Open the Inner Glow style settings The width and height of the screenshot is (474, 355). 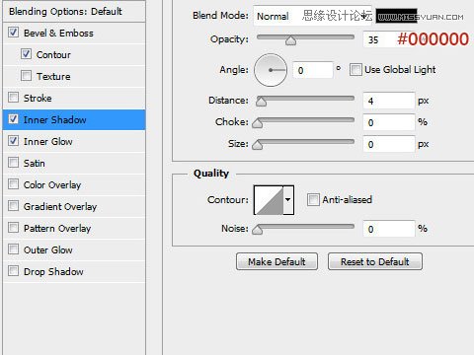74,141
